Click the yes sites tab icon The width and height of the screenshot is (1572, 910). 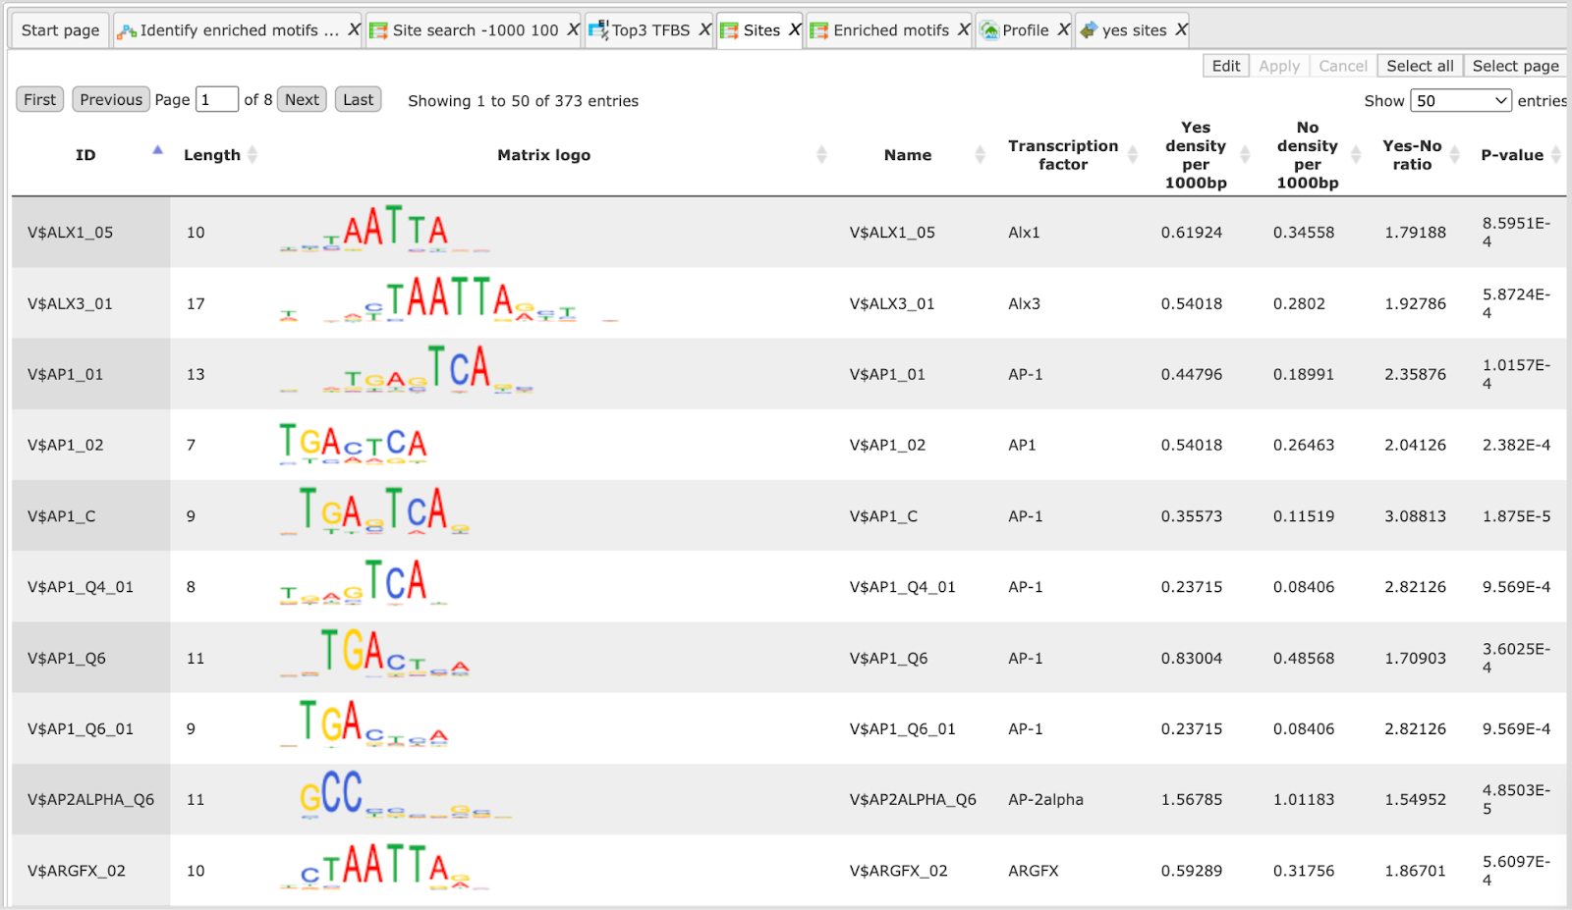[1089, 31]
